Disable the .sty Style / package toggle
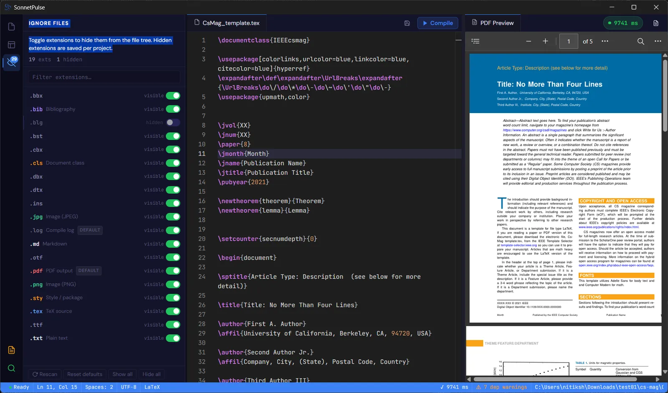Image resolution: width=668 pixels, height=393 pixels. [x=173, y=298]
